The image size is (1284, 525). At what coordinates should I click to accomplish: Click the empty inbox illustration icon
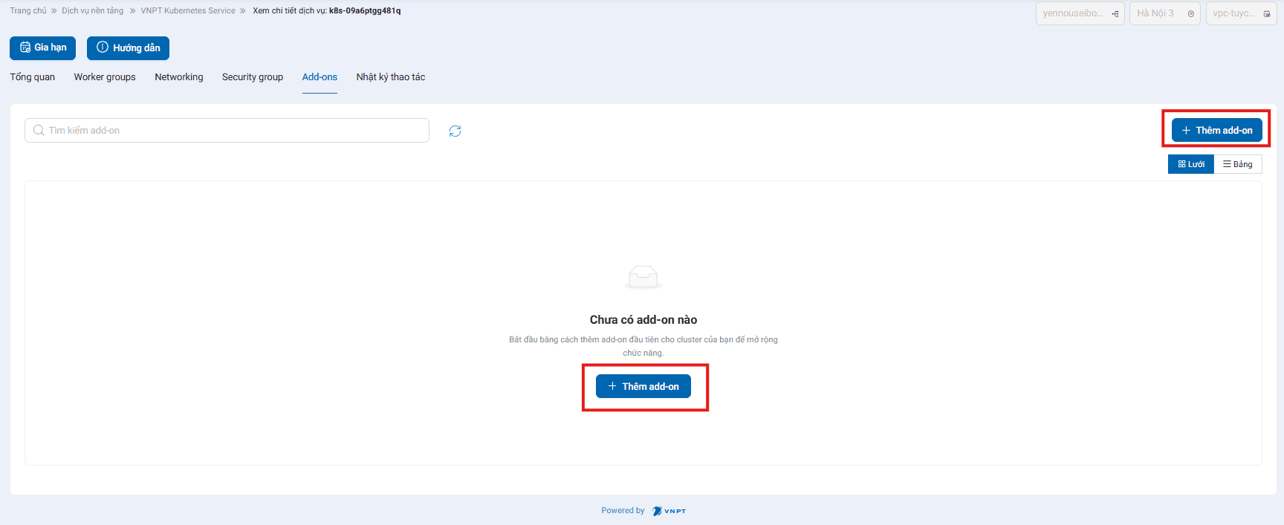(x=643, y=277)
